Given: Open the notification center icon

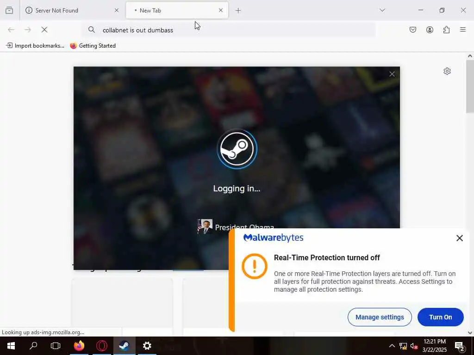Looking at the screenshot, I should click(x=460, y=346).
